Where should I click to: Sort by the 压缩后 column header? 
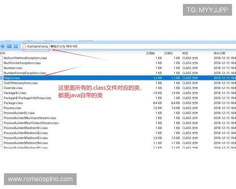(x=168, y=53)
